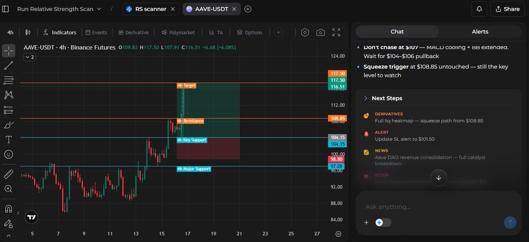Open the Options menu
The width and height of the screenshot is (529, 242).
coord(250,33)
